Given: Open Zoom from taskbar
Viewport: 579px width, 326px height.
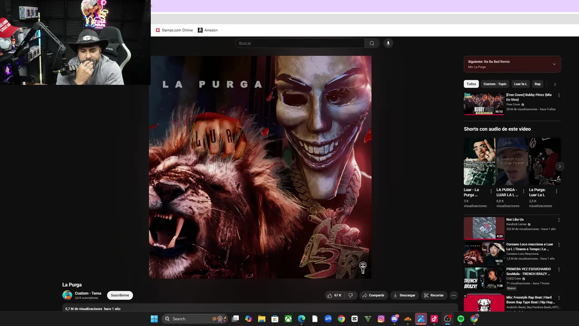Looking at the screenshot, I should (328, 319).
